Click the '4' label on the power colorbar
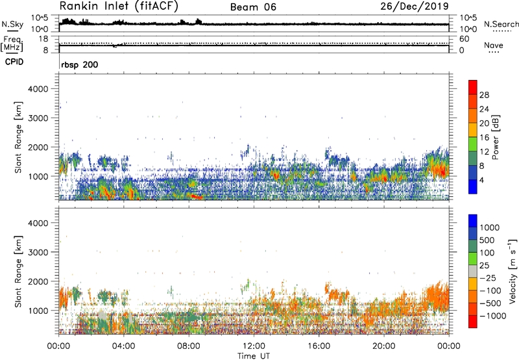The height and width of the screenshot is (360, 519). point(481,180)
